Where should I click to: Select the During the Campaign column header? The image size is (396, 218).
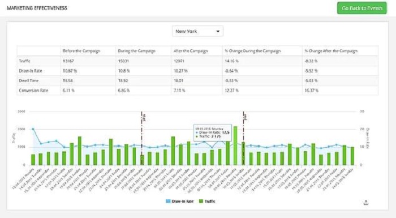(137, 51)
